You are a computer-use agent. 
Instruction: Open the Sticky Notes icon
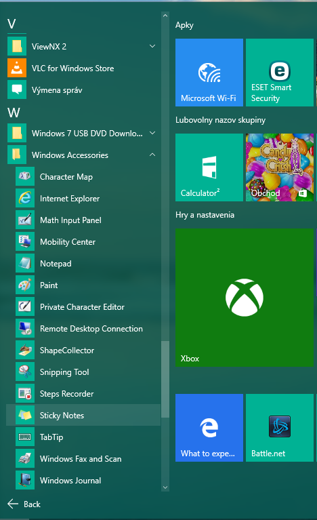click(x=25, y=415)
